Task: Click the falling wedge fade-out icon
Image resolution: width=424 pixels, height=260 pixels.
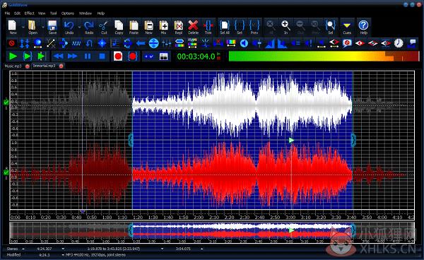Action: [283, 43]
